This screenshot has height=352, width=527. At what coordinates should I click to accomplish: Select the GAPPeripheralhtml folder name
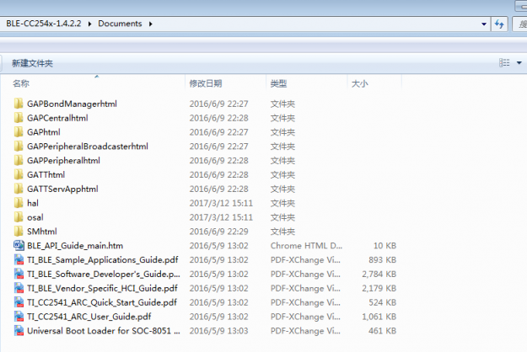(x=63, y=160)
